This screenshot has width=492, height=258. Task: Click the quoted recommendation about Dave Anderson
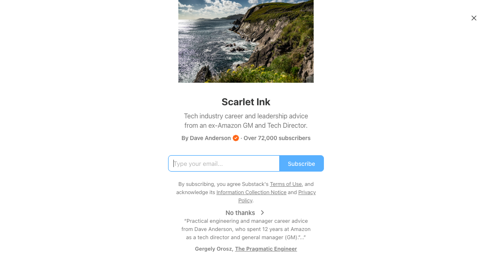click(x=246, y=229)
